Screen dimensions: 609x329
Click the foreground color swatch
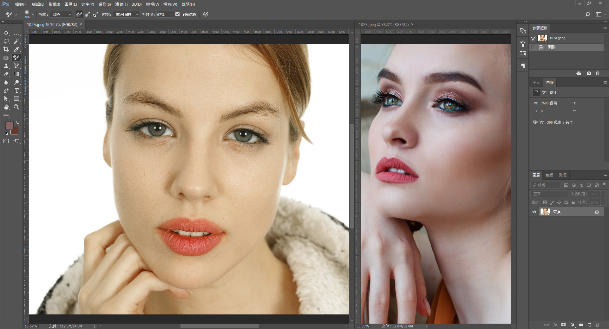[x=9, y=125]
